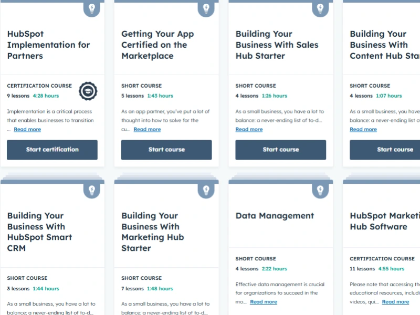Image resolution: width=420 pixels, height=315 pixels.
Task: Start the HubSpot Implementation certification
Action: pyautogui.click(x=52, y=150)
